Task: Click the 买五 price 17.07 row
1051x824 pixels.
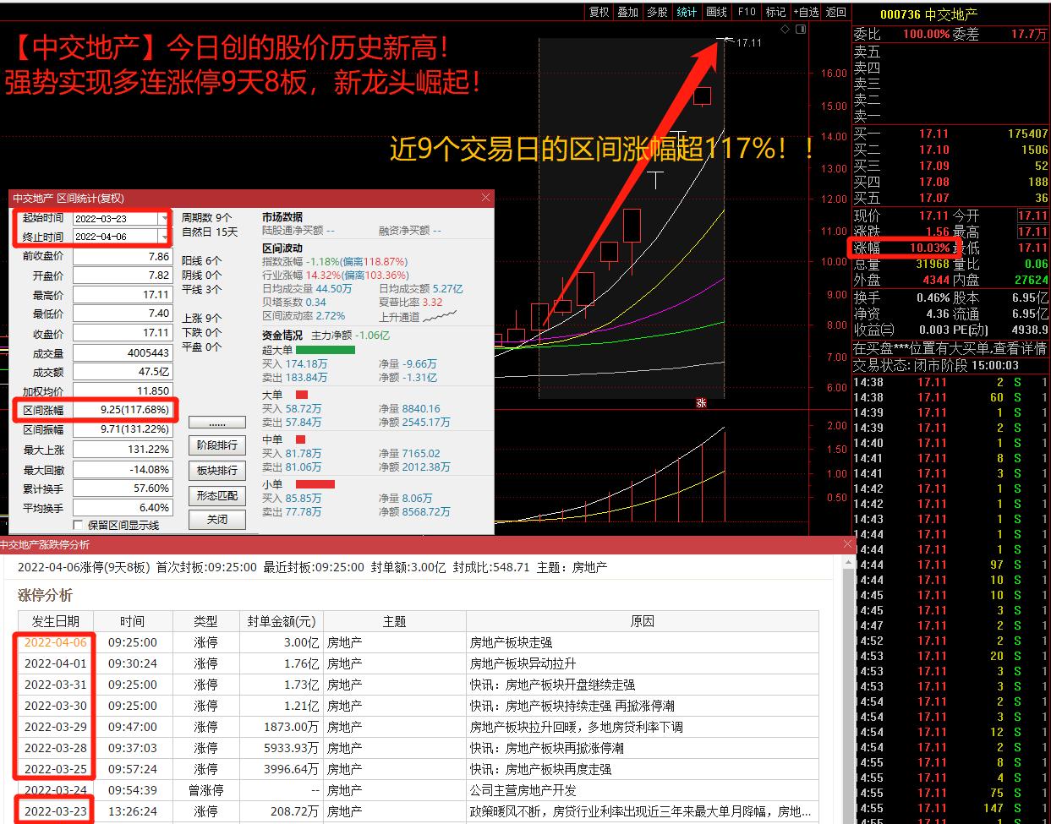Action: (951, 198)
